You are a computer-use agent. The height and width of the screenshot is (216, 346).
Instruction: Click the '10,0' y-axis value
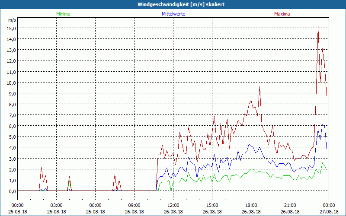click(11, 83)
